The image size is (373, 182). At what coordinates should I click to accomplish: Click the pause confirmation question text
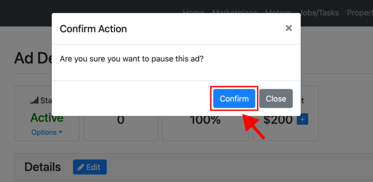coord(131,59)
